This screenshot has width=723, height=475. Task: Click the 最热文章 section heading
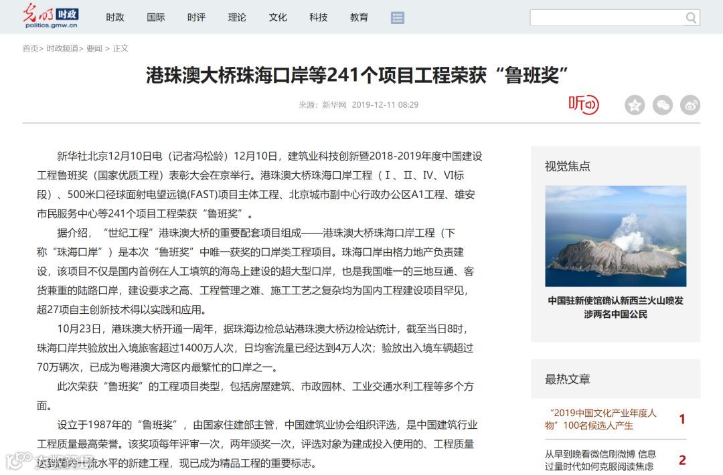coord(567,379)
